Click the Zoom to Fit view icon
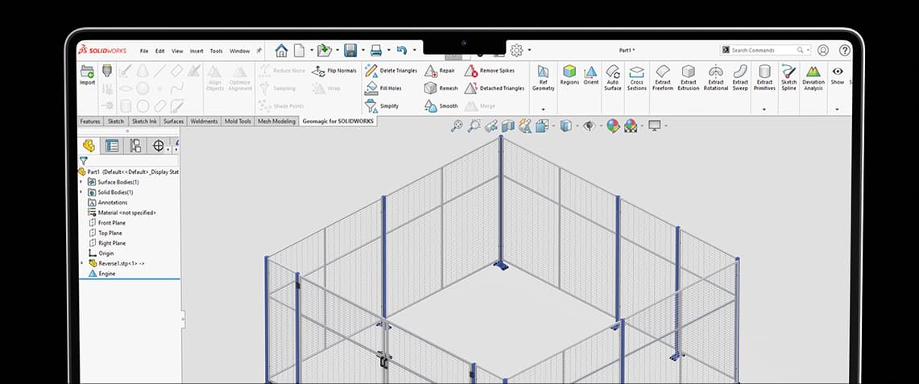919x384 pixels. point(457,126)
